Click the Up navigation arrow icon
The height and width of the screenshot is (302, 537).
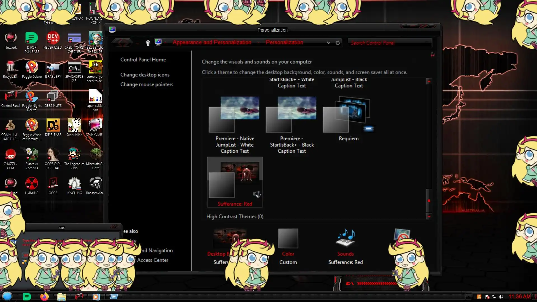[148, 43]
